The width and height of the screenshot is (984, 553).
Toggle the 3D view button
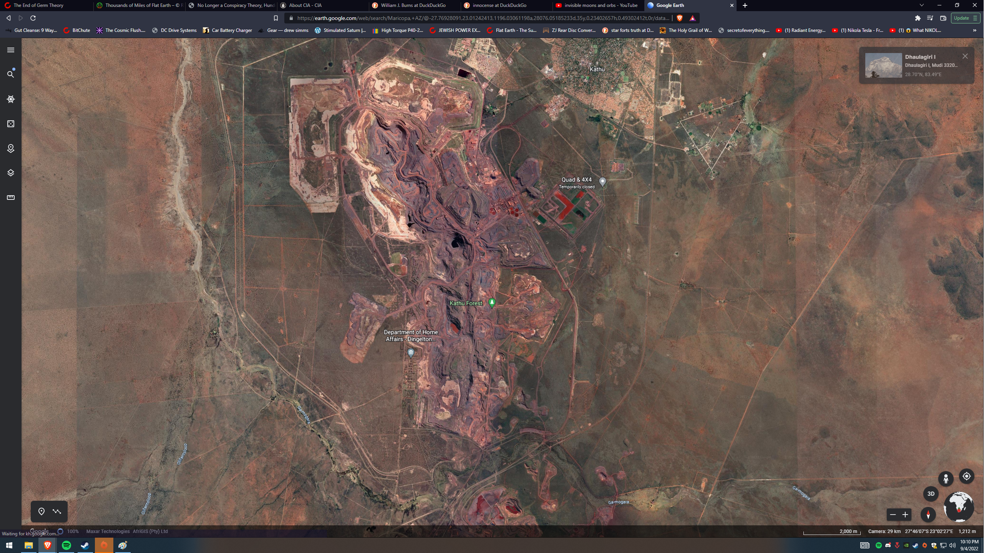[931, 494]
